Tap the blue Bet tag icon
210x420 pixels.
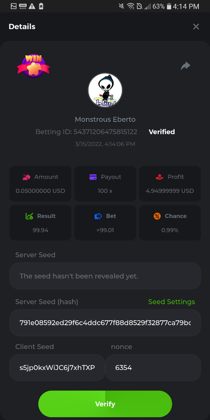pyautogui.click(x=98, y=216)
